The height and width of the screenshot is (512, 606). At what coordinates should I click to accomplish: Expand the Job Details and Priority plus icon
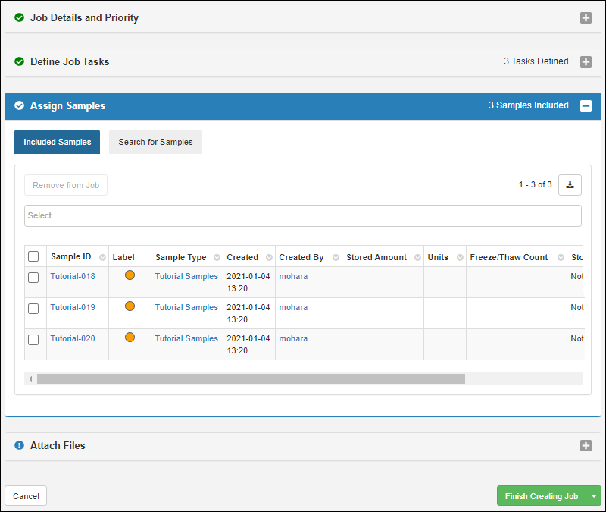pyautogui.click(x=586, y=18)
